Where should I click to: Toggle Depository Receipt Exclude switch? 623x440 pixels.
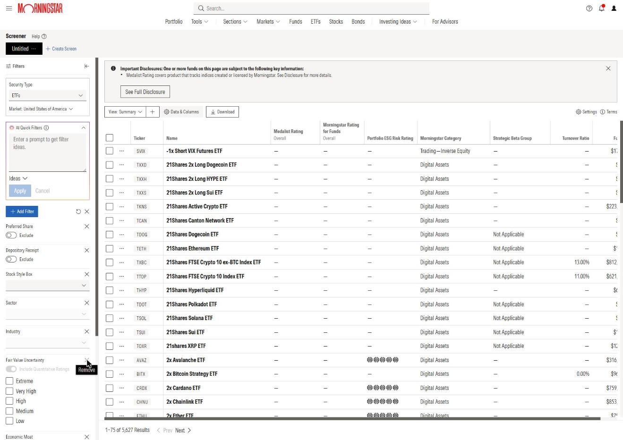tap(11, 259)
